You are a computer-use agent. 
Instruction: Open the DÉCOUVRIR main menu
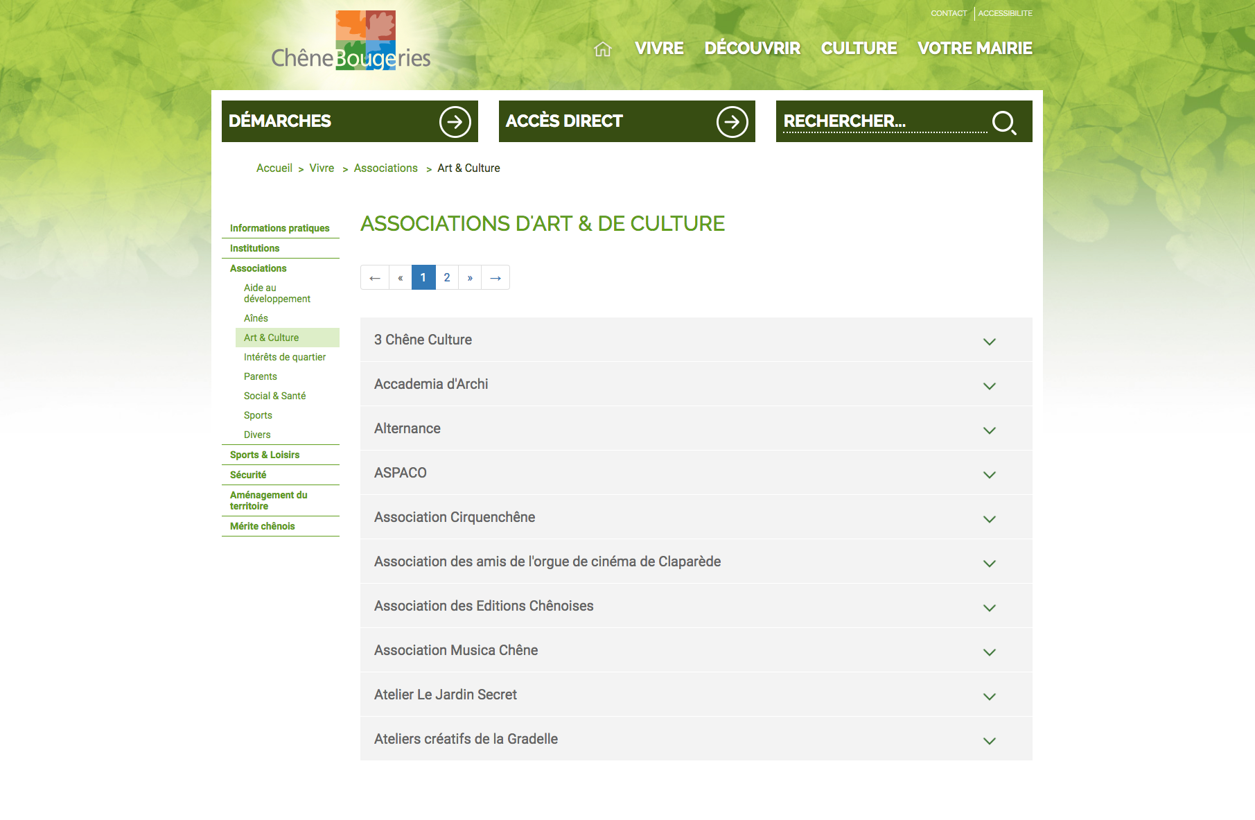tap(753, 49)
